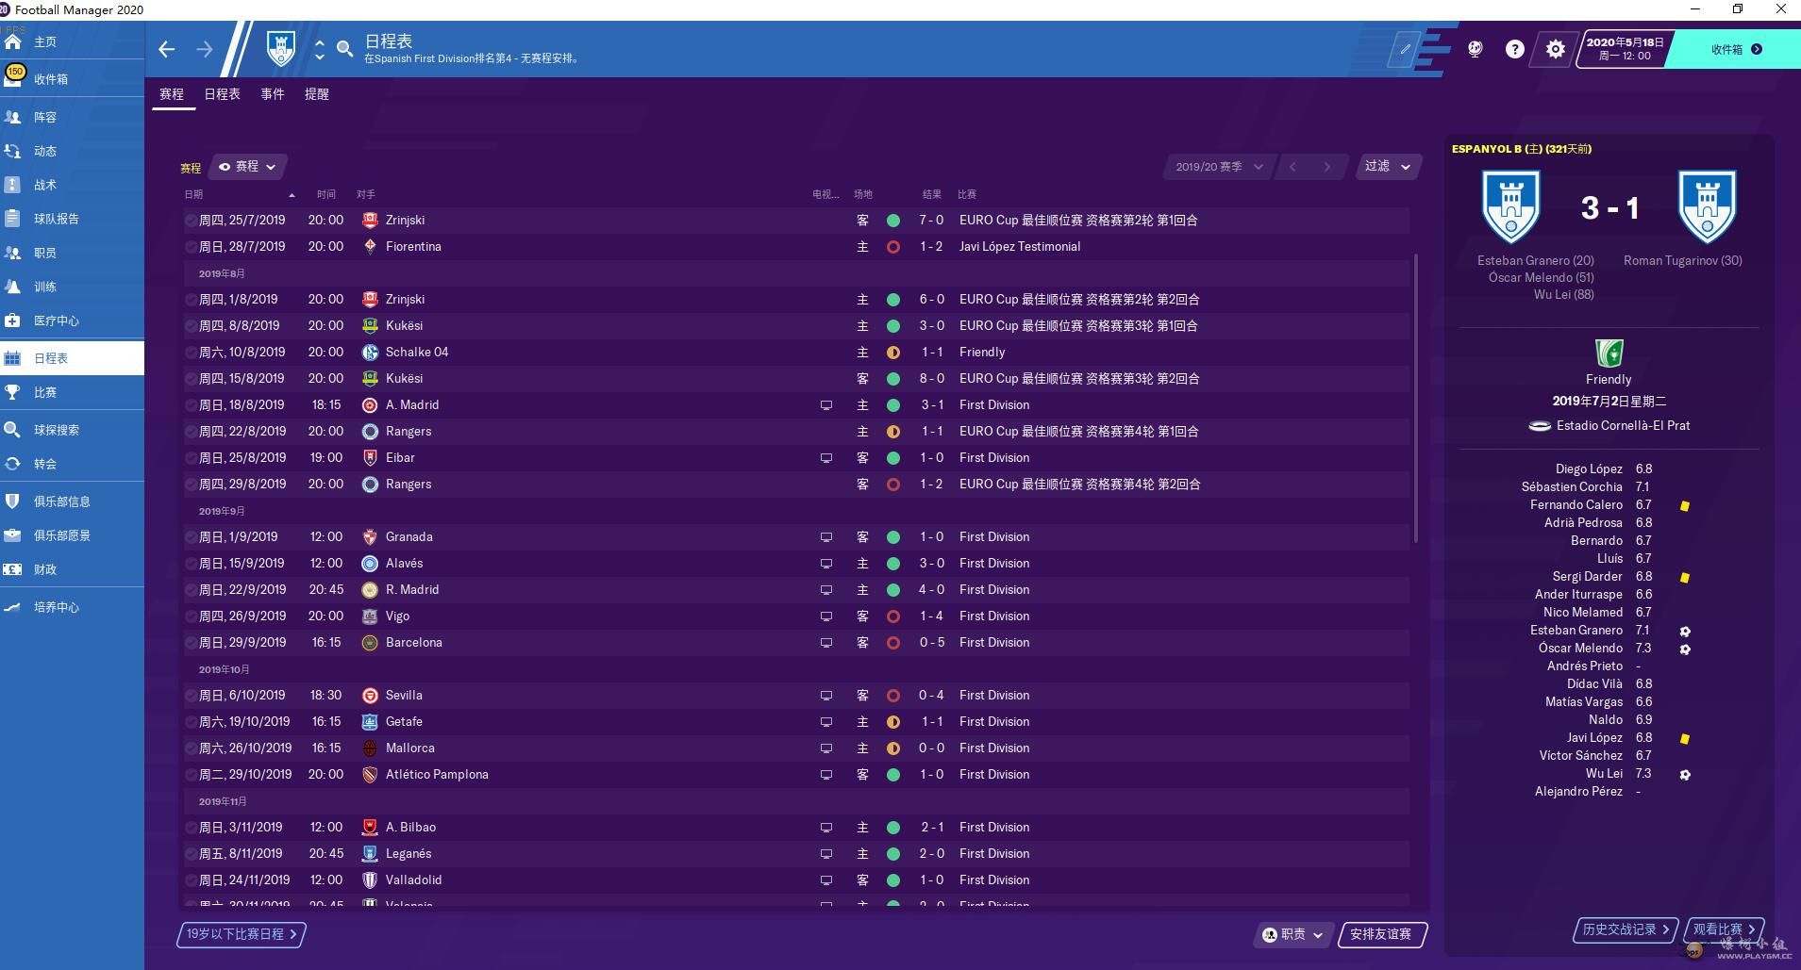Select checkbox for Granada match row

click(x=191, y=537)
